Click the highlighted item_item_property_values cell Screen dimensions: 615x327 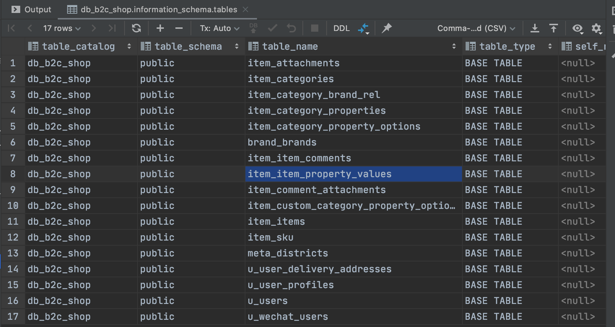click(354, 174)
